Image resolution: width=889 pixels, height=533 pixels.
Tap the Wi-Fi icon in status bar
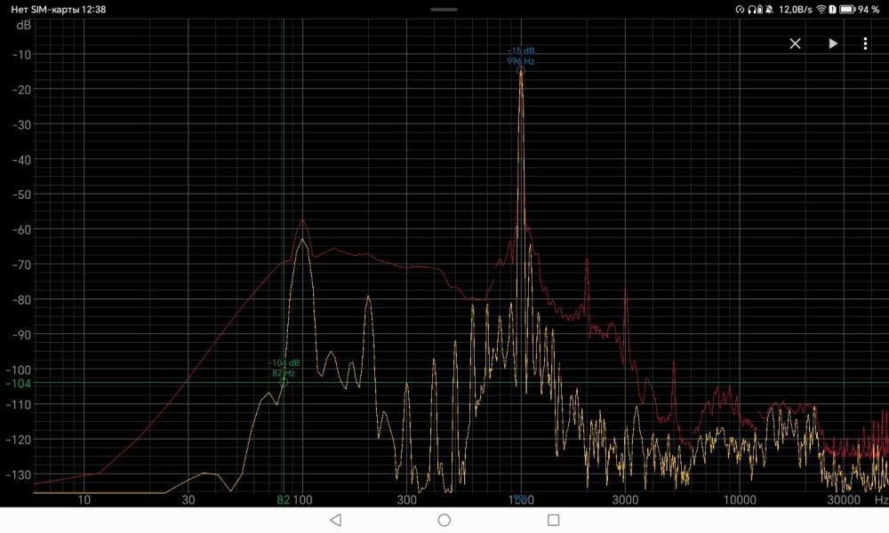[x=821, y=9]
